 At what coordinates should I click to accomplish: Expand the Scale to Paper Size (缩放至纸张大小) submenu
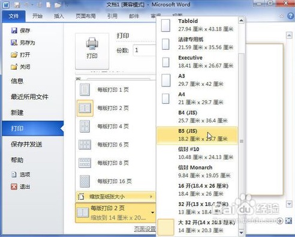[116, 197]
